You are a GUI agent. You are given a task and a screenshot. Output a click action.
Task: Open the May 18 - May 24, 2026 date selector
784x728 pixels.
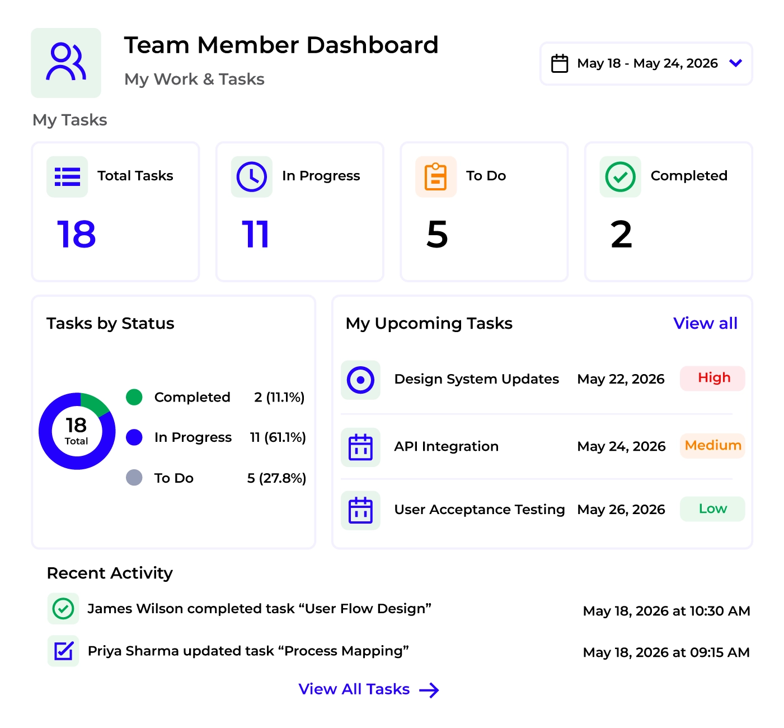646,64
